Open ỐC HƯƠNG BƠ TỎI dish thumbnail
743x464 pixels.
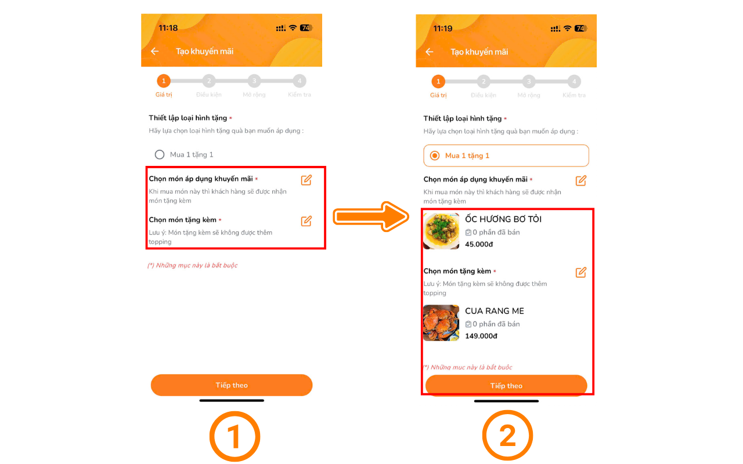click(441, 231)
